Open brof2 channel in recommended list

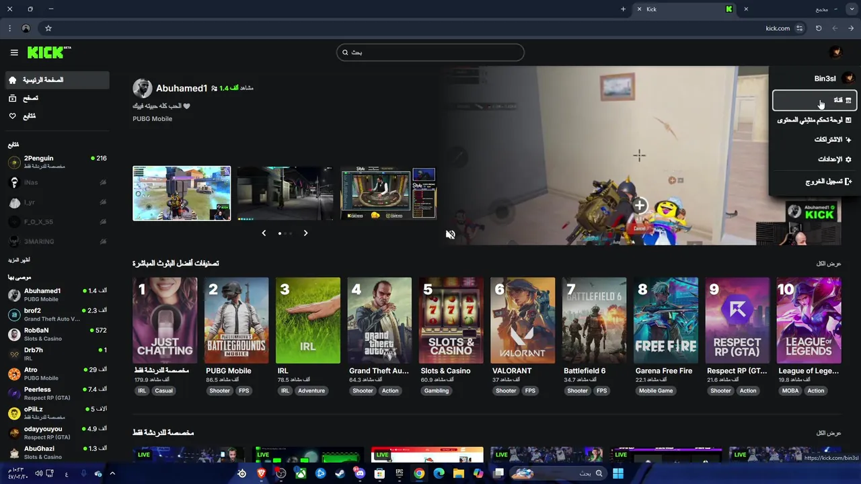coord(57,315)
